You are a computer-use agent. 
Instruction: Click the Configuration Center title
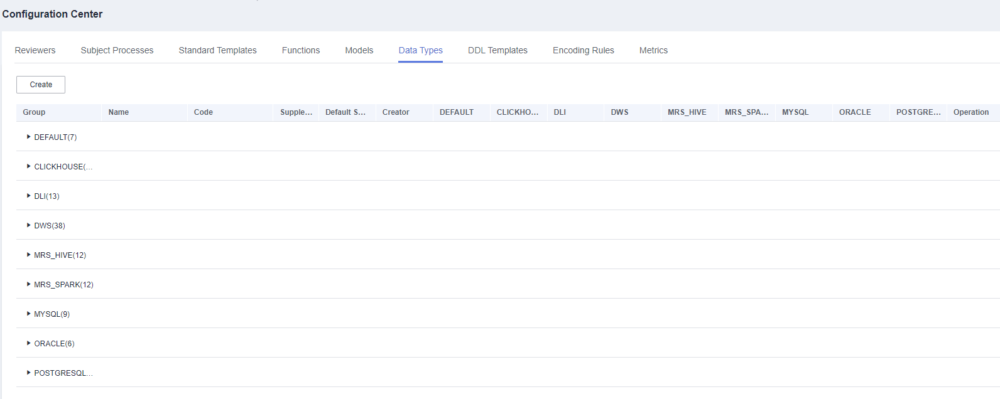click(52, 14)
